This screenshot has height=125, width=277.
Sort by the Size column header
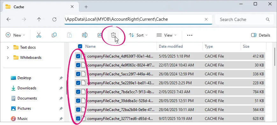246,46
